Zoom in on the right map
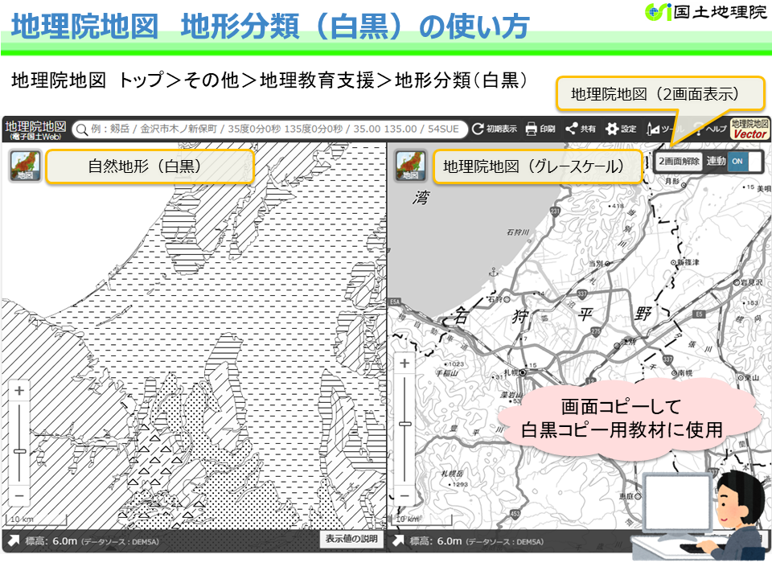 click(x=404, y=363)
